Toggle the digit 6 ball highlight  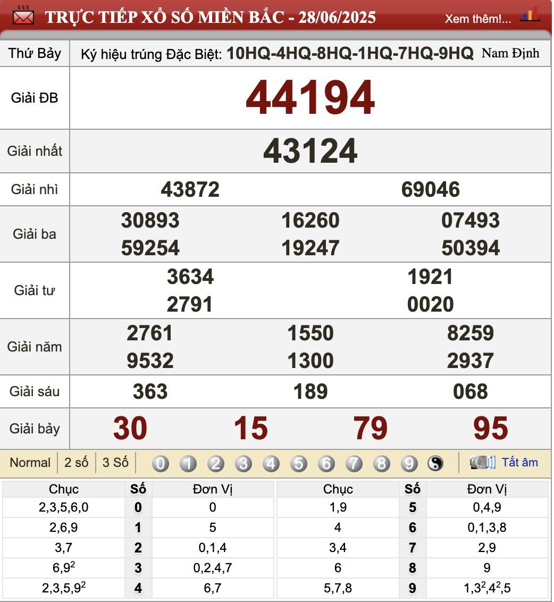coord(326,463)
